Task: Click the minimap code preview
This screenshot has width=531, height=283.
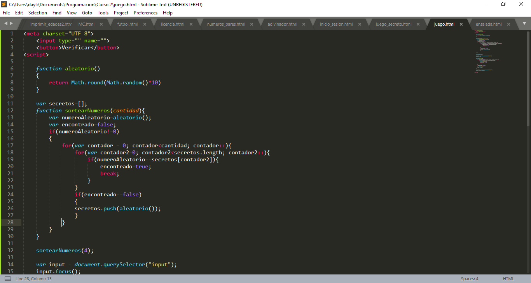Action: pyautogui.click(x=488, y=51)
